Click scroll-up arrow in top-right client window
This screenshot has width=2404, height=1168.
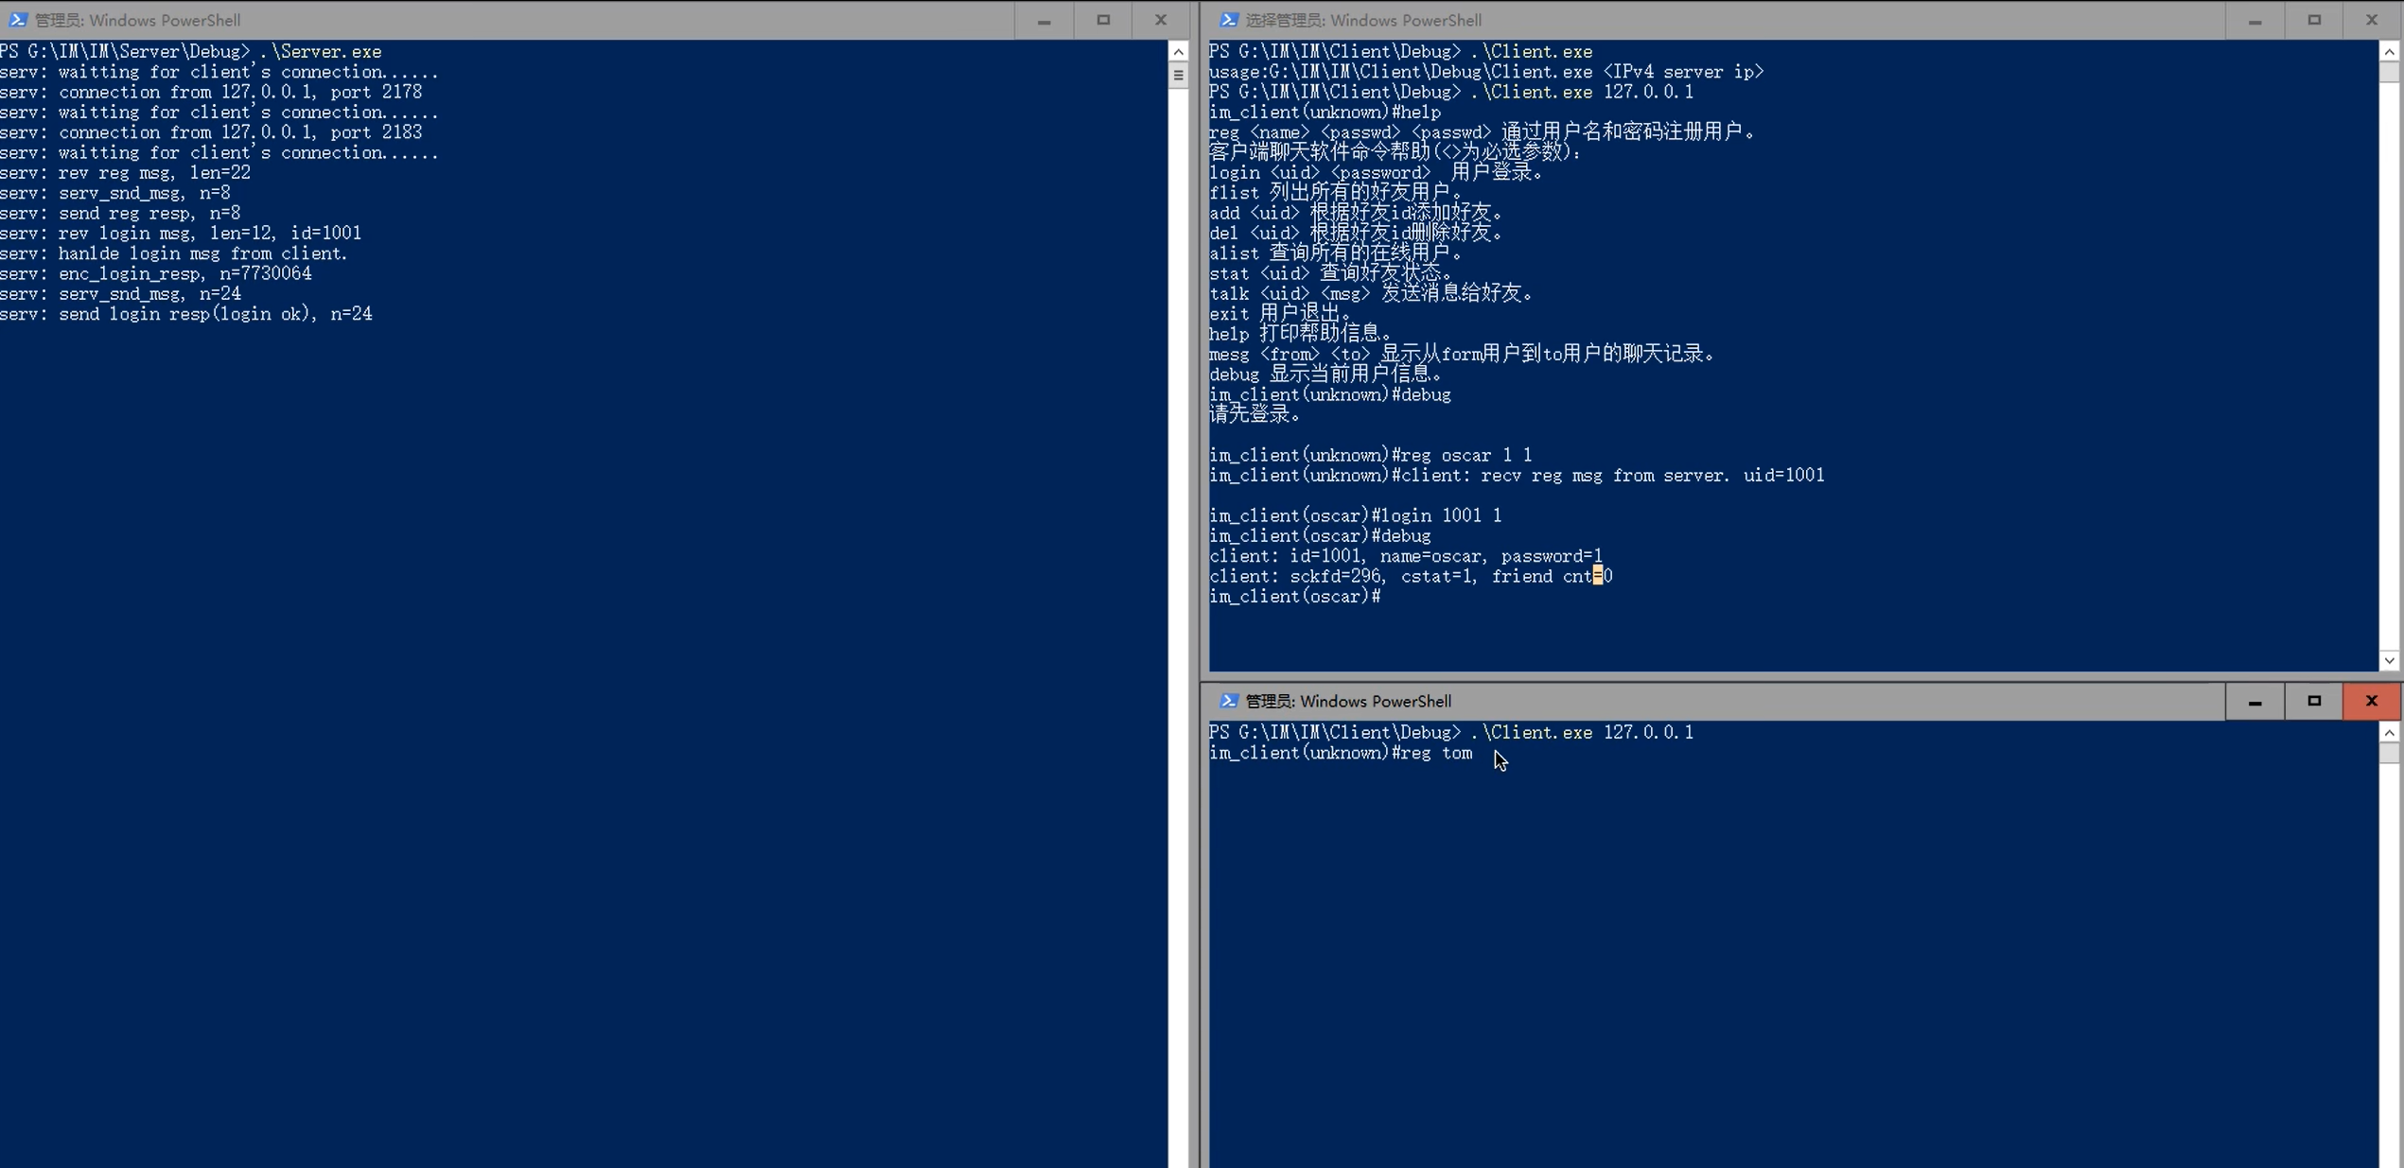2389,51
